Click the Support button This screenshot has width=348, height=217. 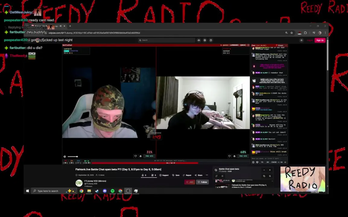coord(164,175)
